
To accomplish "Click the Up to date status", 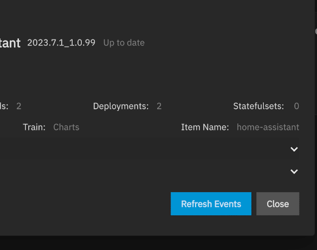I will coord(124,43).
